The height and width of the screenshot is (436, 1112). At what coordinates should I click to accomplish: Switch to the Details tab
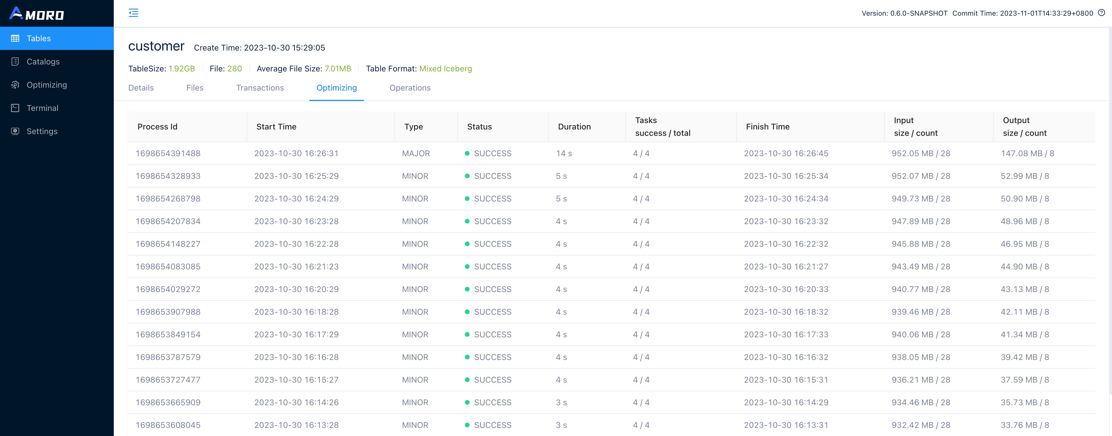[141, 88]
